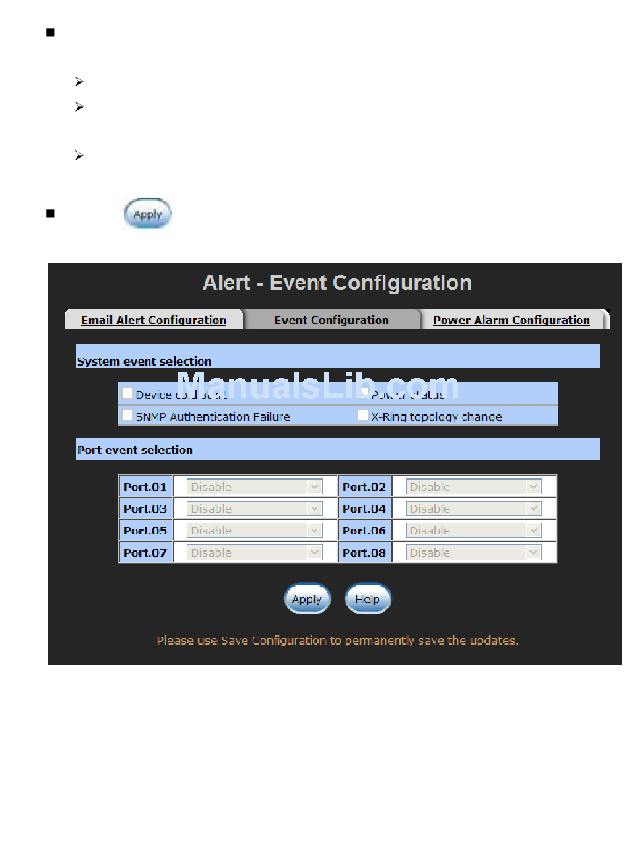Image resolution: width=627 pixels, height=842 pixels.
Task: Click the Apply icon in instructions text
Action: [x=148, y=214]
